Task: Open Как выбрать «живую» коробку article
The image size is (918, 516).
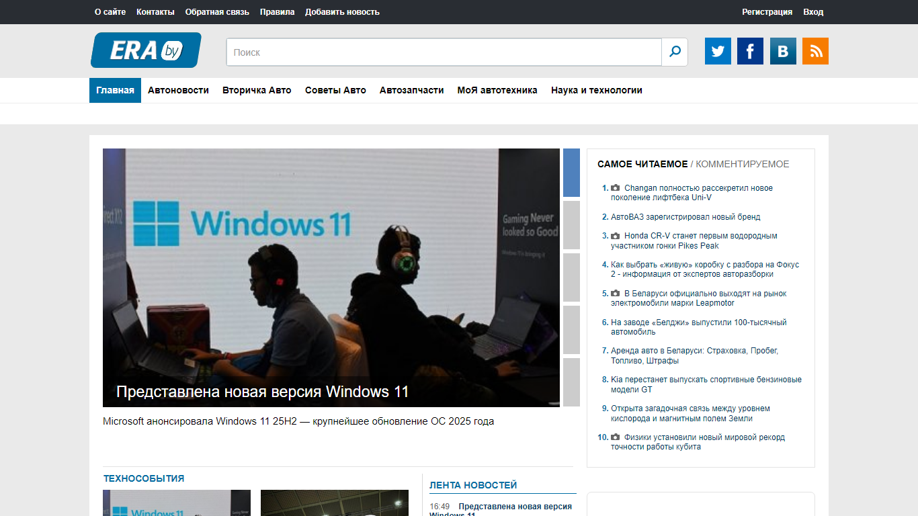Action: [705, 269]
